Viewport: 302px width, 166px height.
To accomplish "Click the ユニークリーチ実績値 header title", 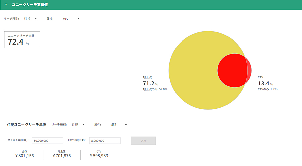I will 30,5.
